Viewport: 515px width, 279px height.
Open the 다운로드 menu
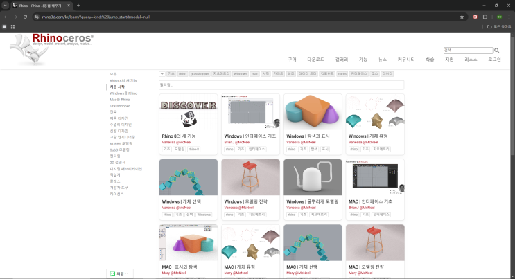click(315, 60)
